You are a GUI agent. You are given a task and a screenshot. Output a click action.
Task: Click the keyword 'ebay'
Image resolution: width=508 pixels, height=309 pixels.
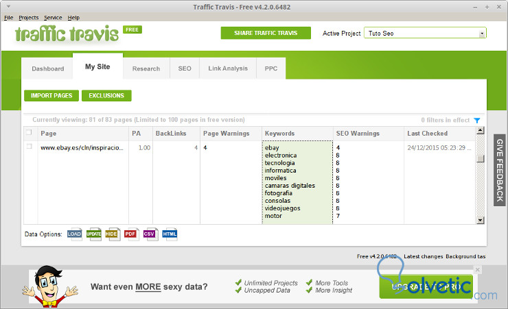tap(272, 148)
